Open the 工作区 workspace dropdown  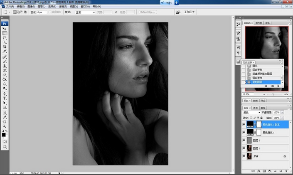pos(189,12)
